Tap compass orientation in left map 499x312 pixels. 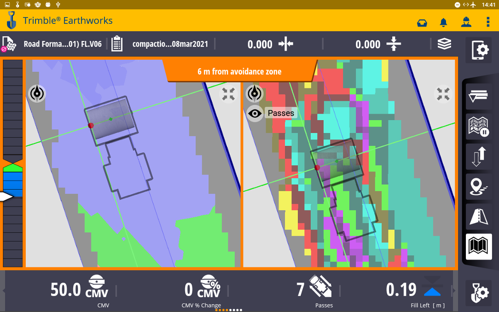click(x=37, y=93)
